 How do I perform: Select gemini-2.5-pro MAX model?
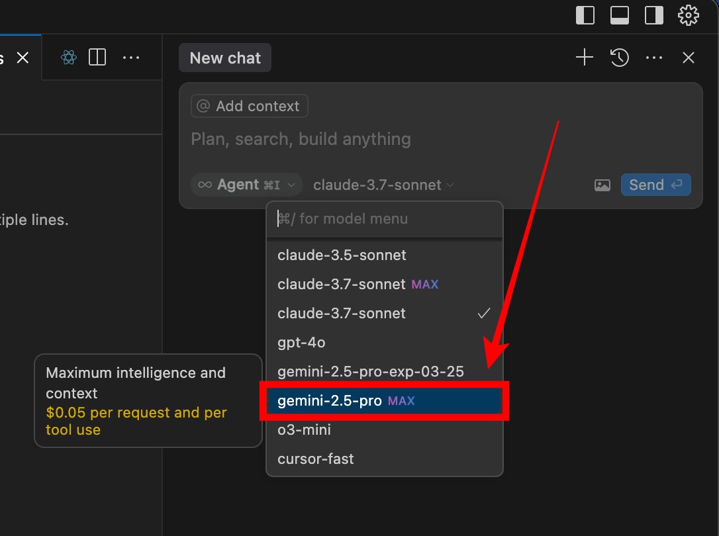tap(384, 401)
